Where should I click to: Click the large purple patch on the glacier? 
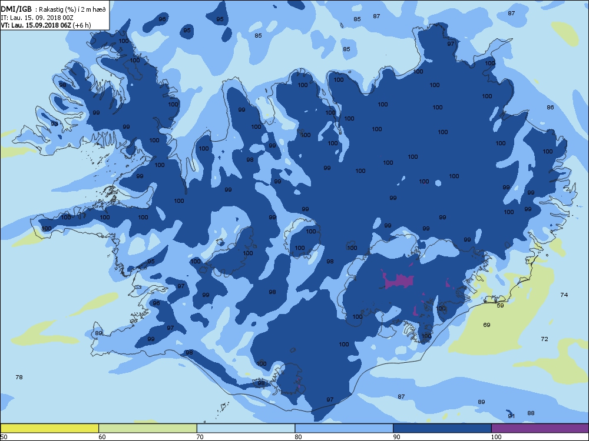[398, 280]
